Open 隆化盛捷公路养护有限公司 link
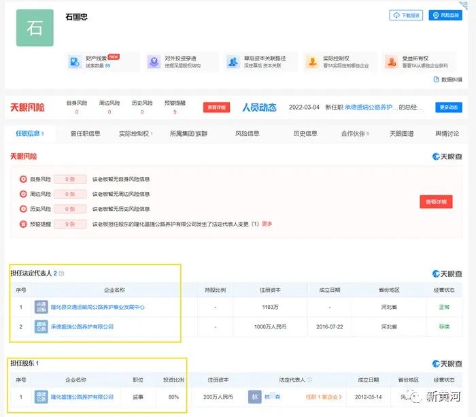This screenshot has height=417, width=476. (x=82, y=397)
